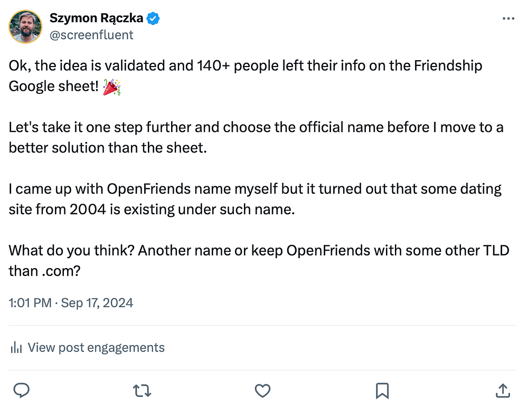Open View post engagements
The width and height of the screenshot is (528, 408).
96,347
